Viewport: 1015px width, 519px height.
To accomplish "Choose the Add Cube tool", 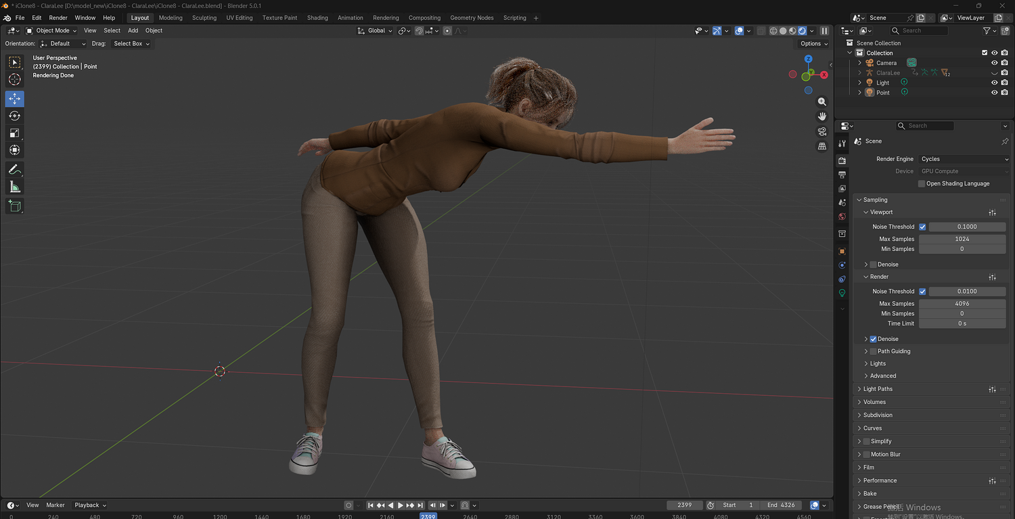I will click(14, 206).
